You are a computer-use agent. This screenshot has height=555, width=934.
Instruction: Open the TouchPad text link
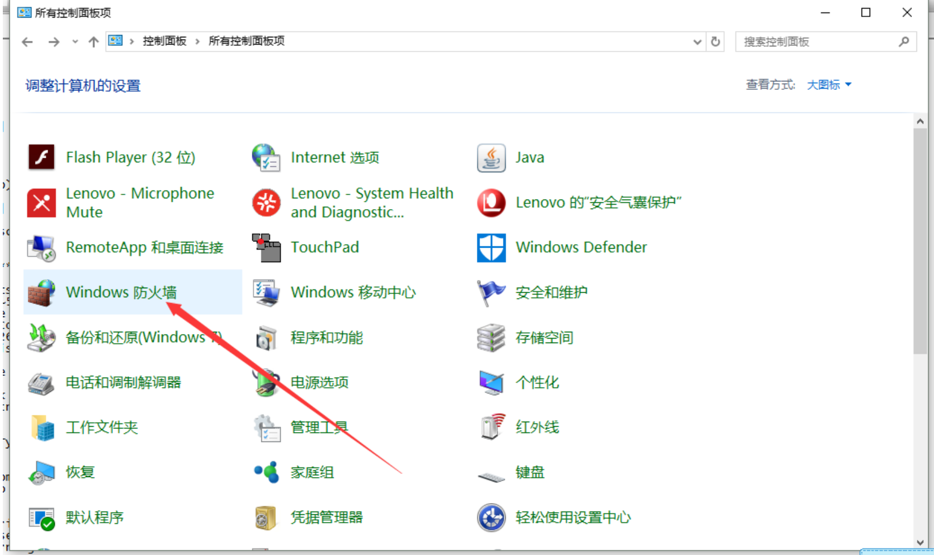click(x=325, y=247)
